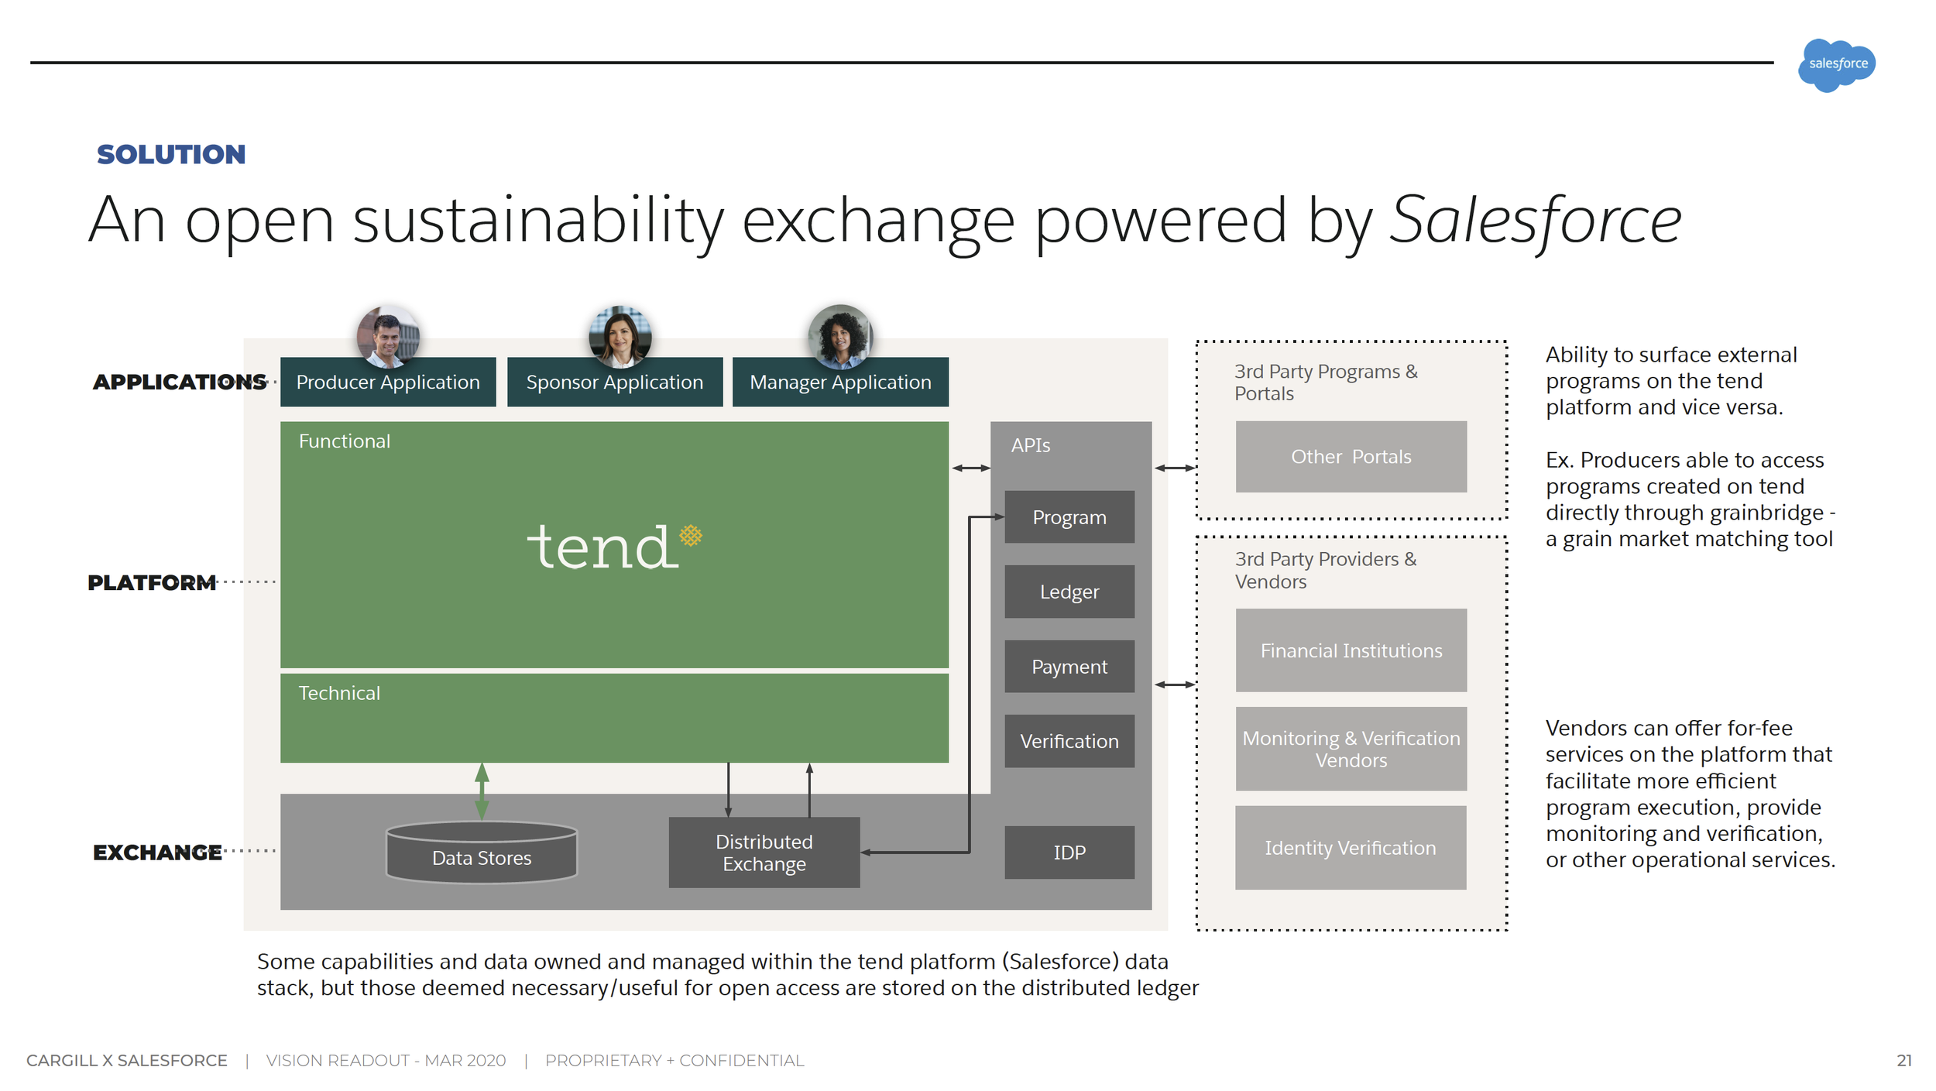Click the Program API block

click(1069, 517)
